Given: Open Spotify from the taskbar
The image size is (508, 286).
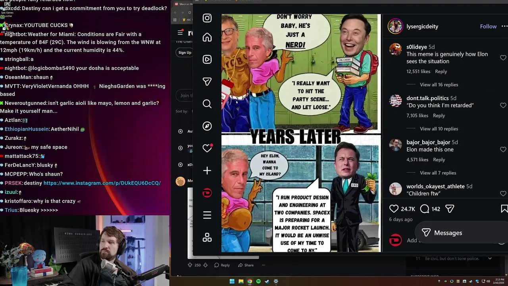Looking at the screenshot, I should pyautogui.click(x=258, y=281).
